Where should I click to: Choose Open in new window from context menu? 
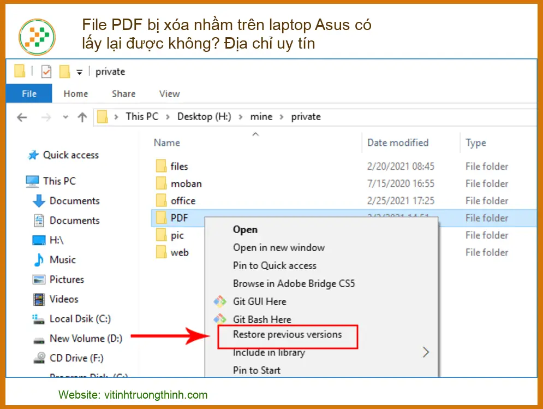click(279, 247)
